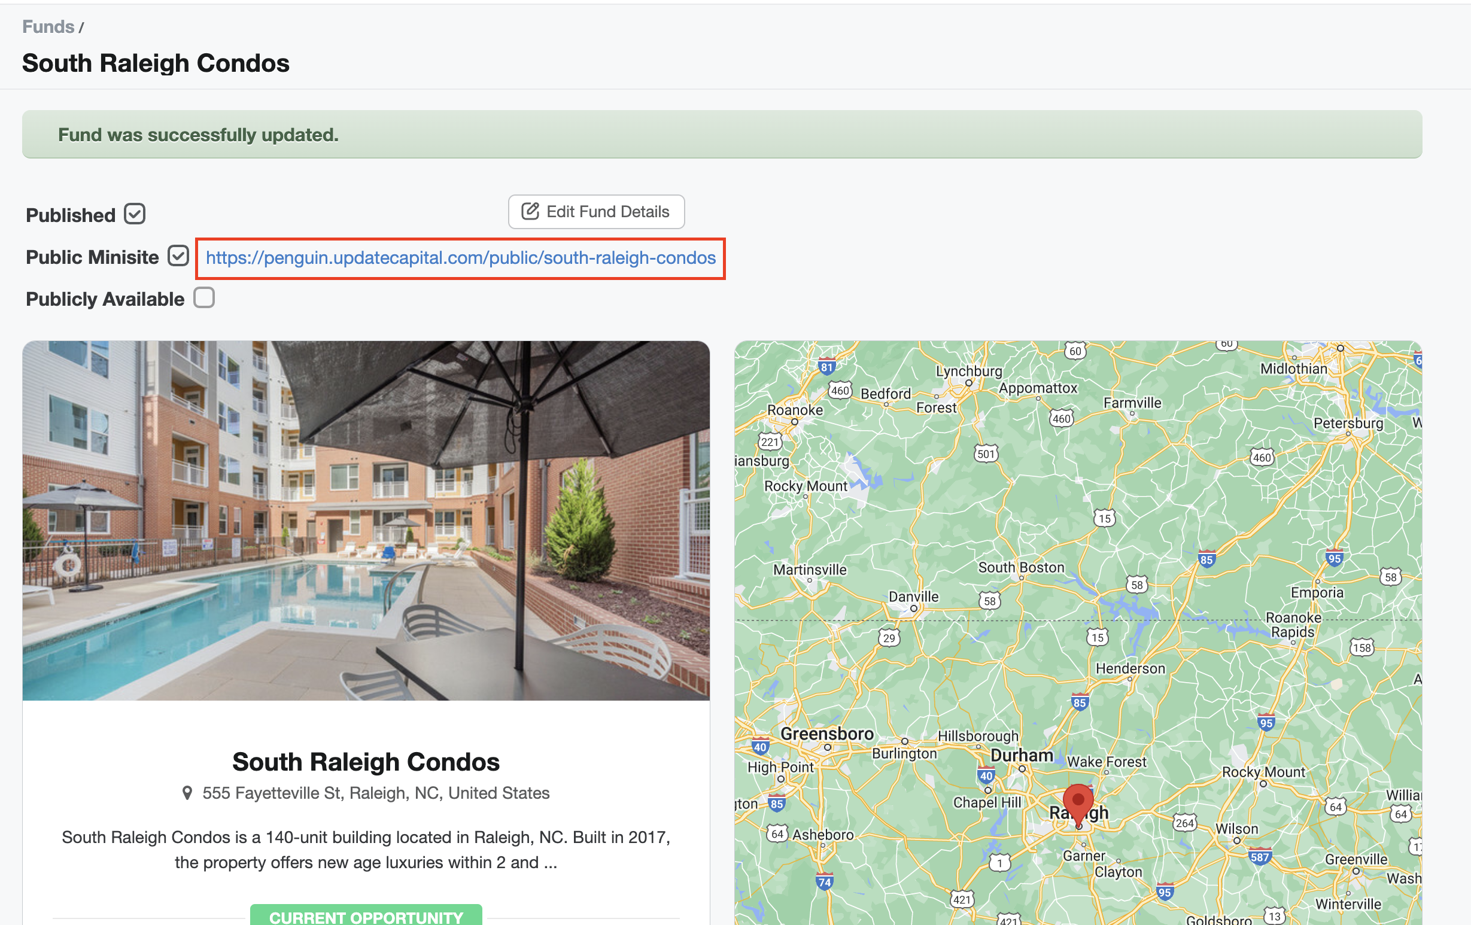1471x925 pixels.
Task: Enable the Publicly Available checkbox
Action: point(204,298)
